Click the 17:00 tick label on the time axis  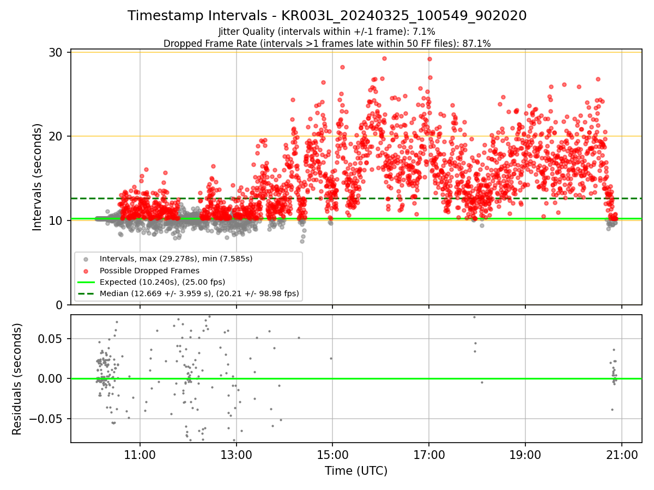429,454
